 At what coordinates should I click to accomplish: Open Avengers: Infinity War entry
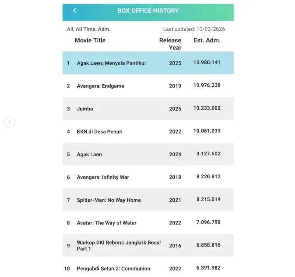[103, 177]
